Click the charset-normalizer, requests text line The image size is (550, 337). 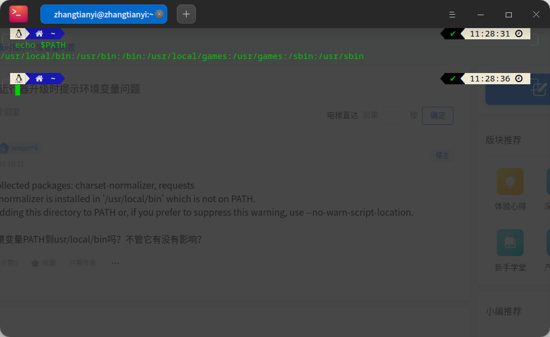(97, 185)
